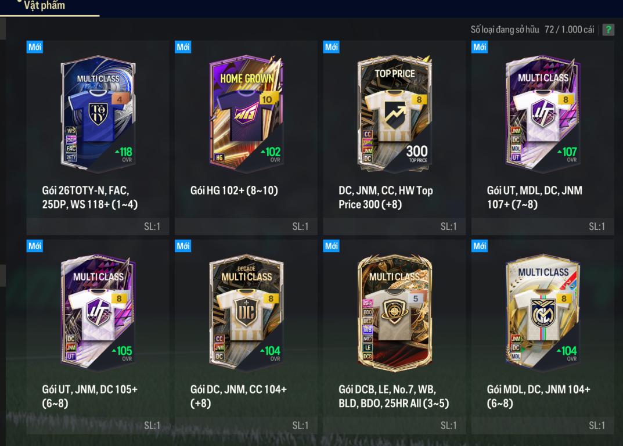Select the Multi Class 105 OVR pack card

click(98, 313)
